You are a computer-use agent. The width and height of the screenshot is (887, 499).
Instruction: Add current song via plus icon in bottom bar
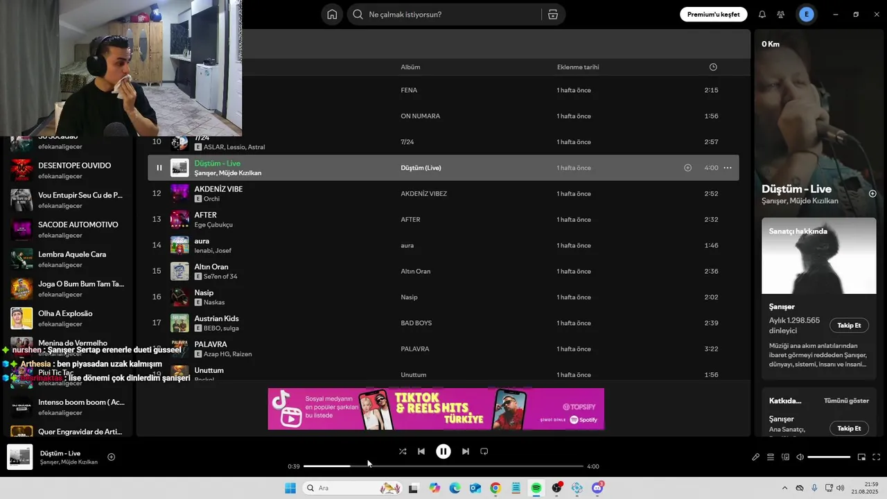click(x=111, y=457)
